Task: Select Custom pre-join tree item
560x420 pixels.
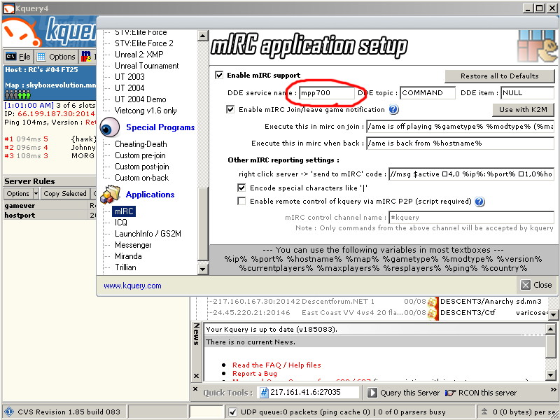Action: pyautogui.click(x=140, y=155)
